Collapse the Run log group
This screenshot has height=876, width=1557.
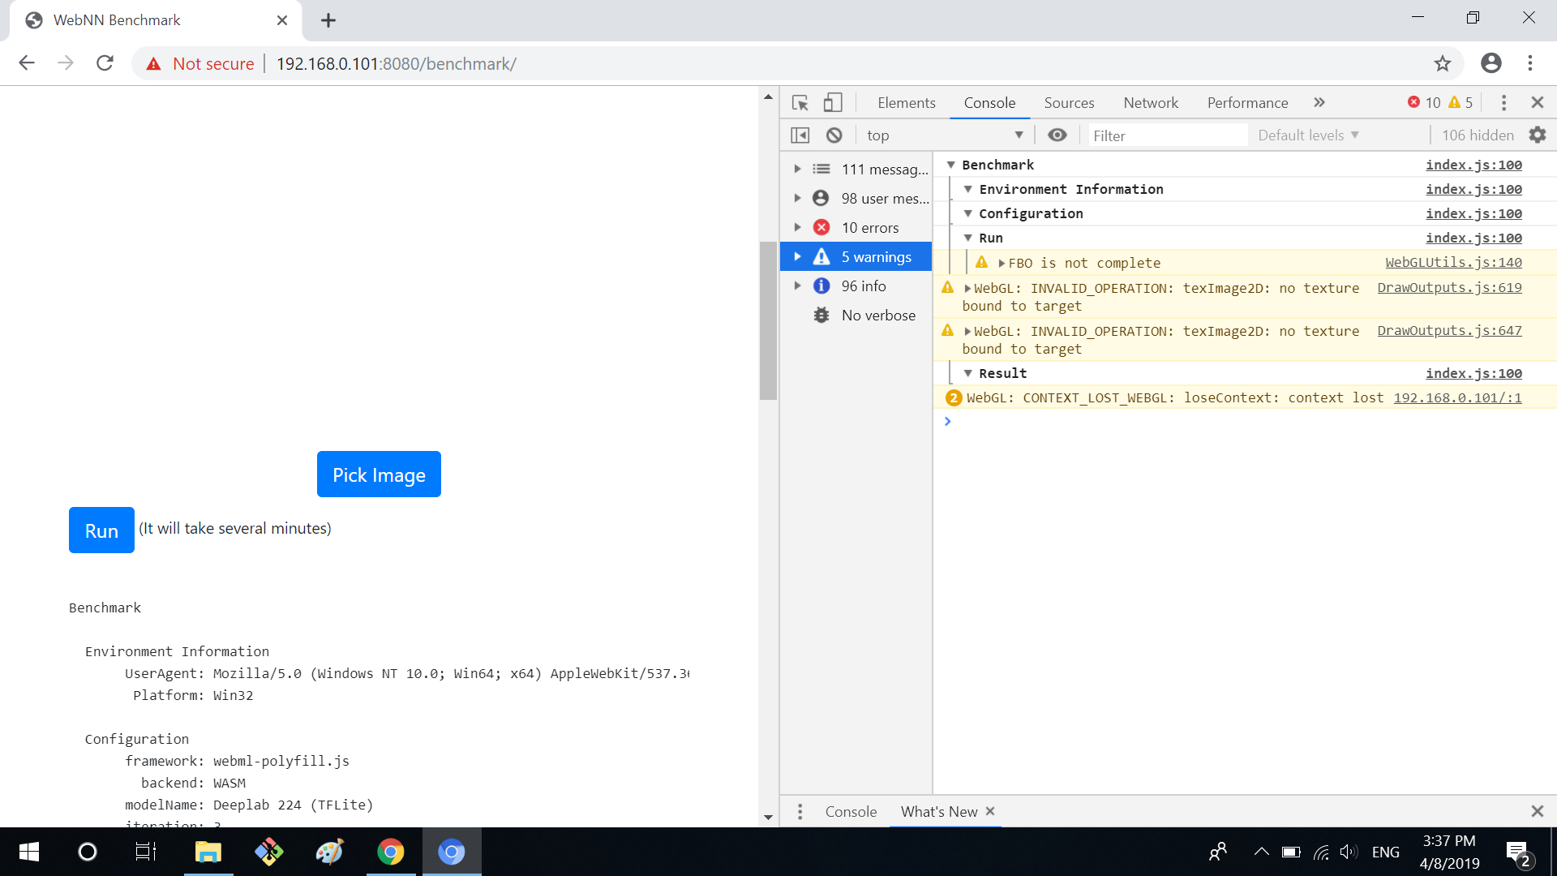(x=969, y=238)
